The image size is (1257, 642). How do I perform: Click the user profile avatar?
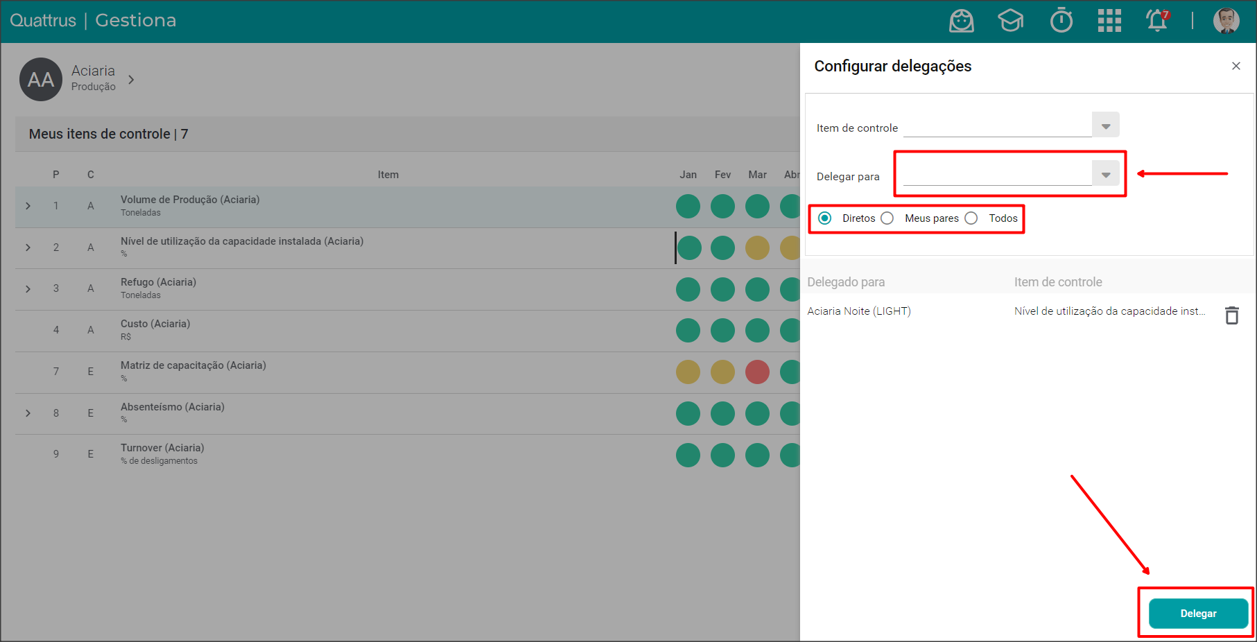(x=1226, y=21)
